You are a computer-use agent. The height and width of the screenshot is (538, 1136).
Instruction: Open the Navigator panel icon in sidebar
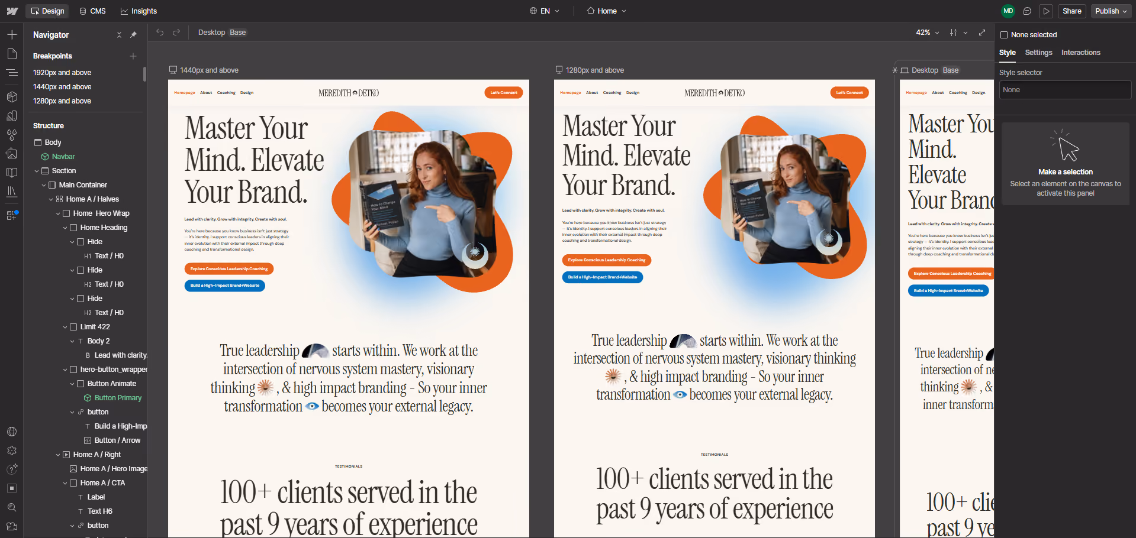[x=12, y=73]
